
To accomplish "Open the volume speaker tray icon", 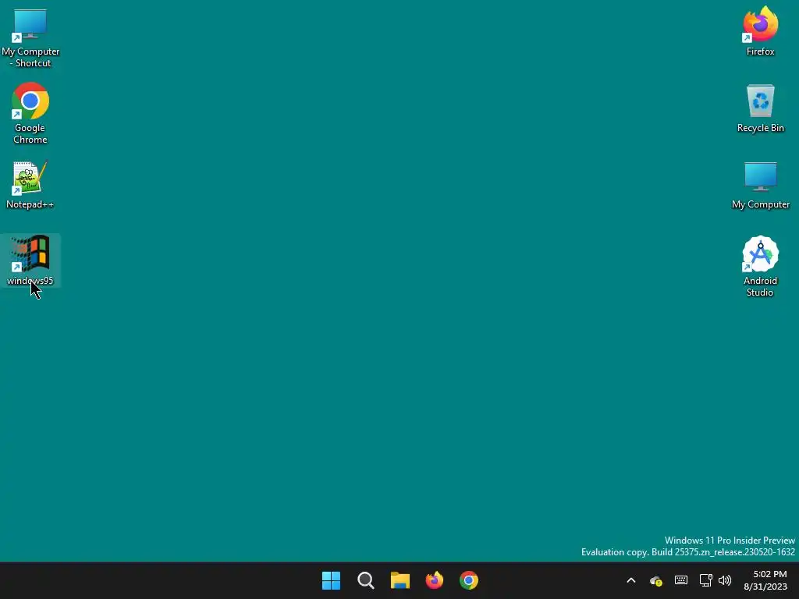I will coord(725,580).
